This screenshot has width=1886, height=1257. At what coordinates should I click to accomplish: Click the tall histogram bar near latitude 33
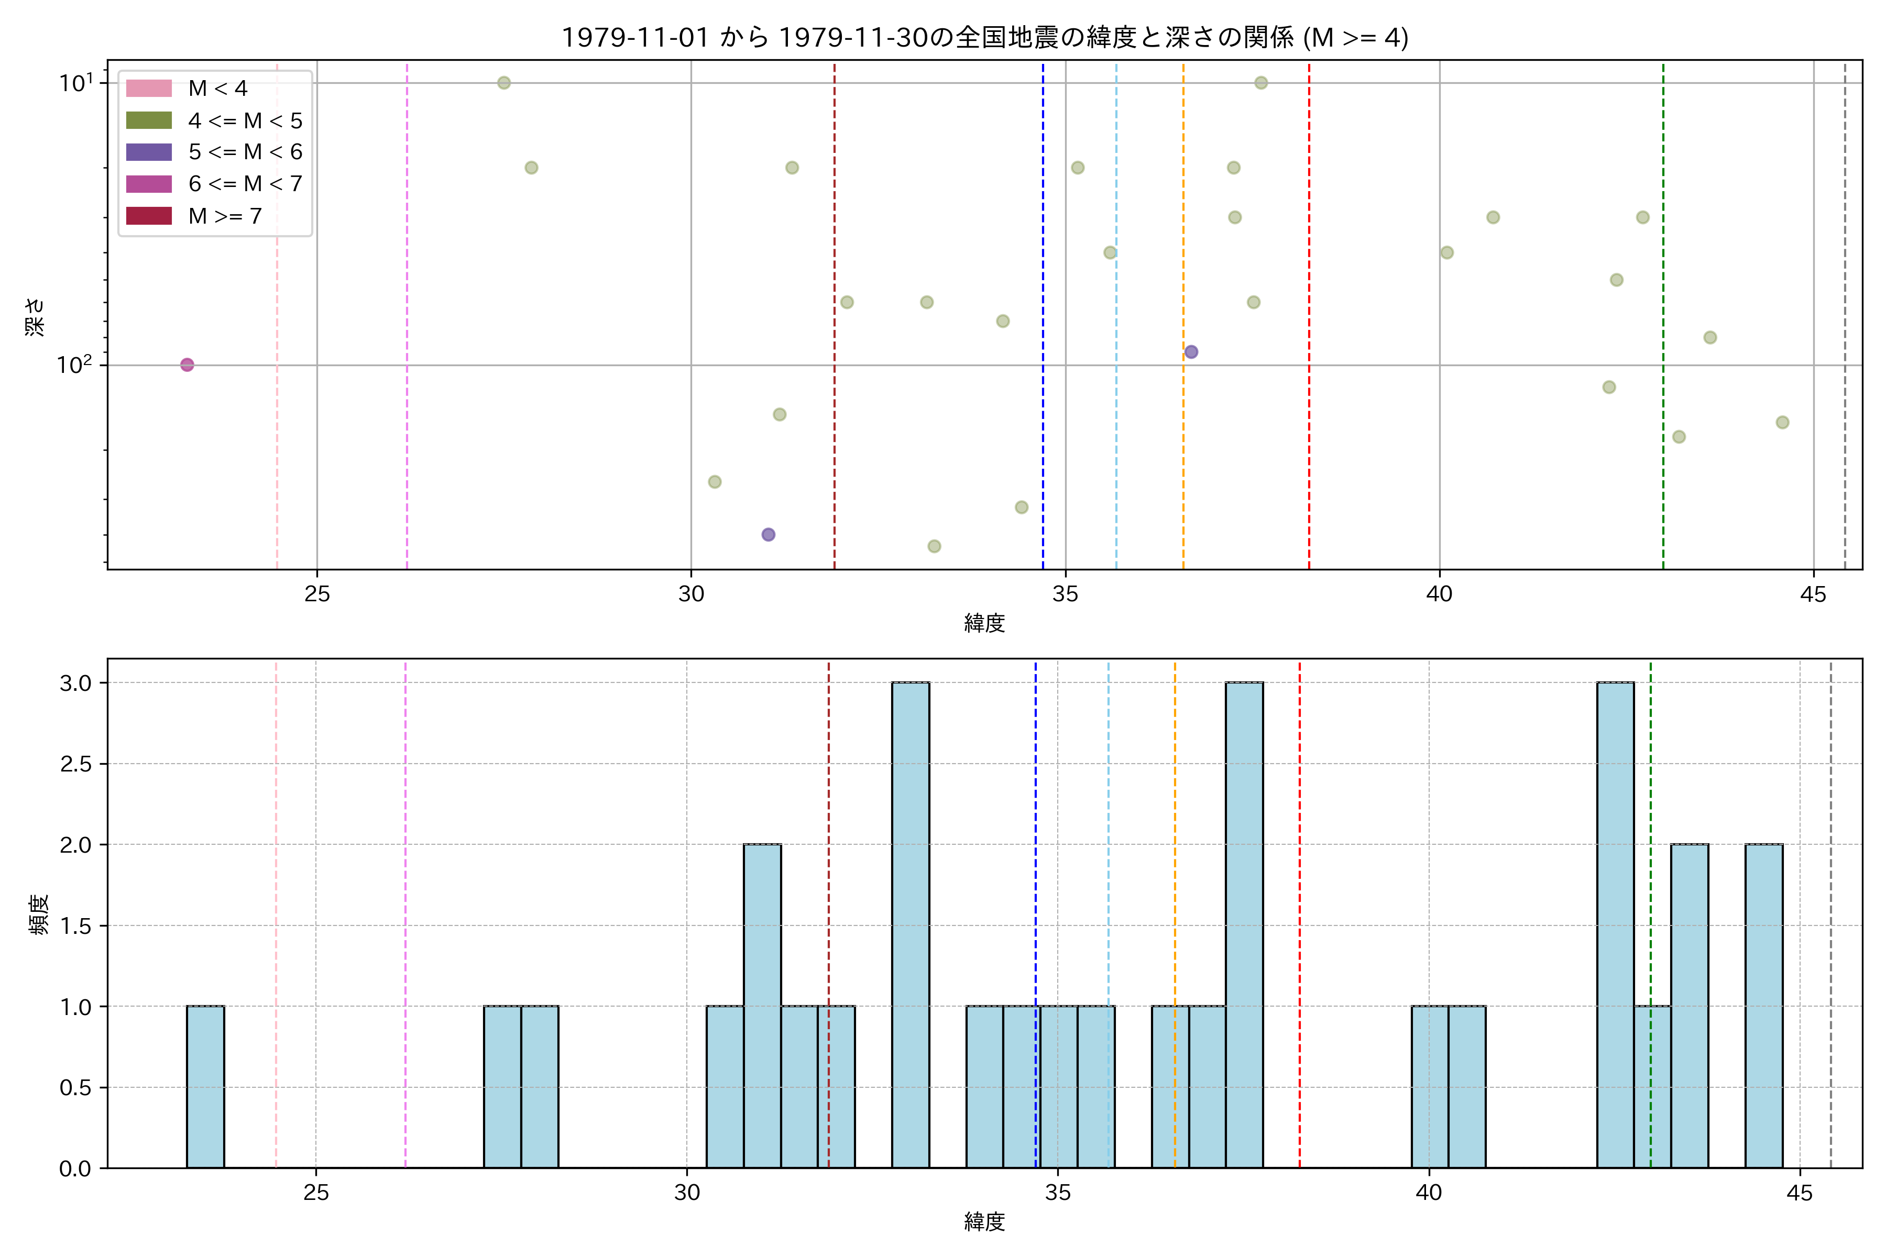pyautogui.click(x=910, y=926)
